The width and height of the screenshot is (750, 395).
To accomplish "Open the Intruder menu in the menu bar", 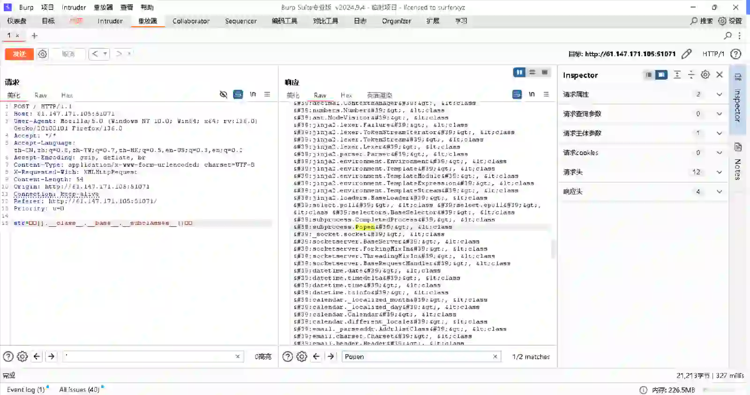I will 74,7.
